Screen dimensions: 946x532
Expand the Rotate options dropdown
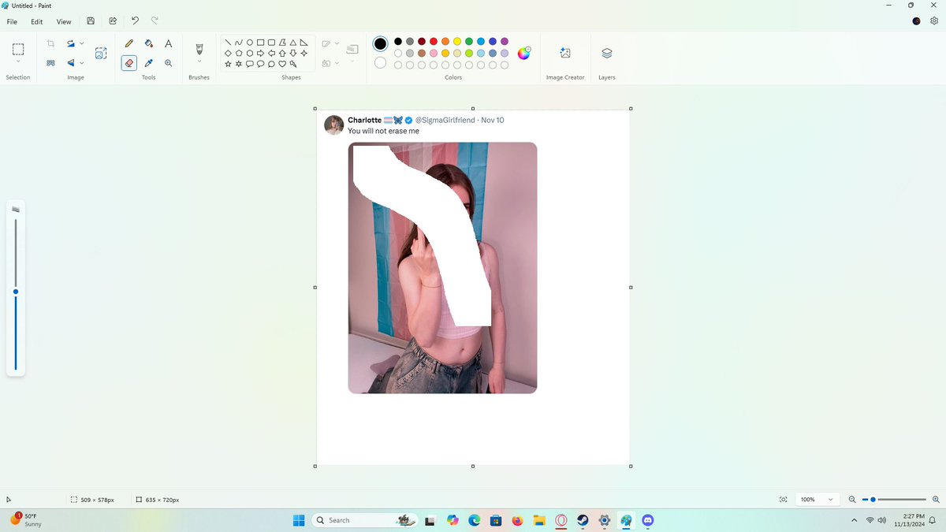pyautogui.click(x=82, y=44)
